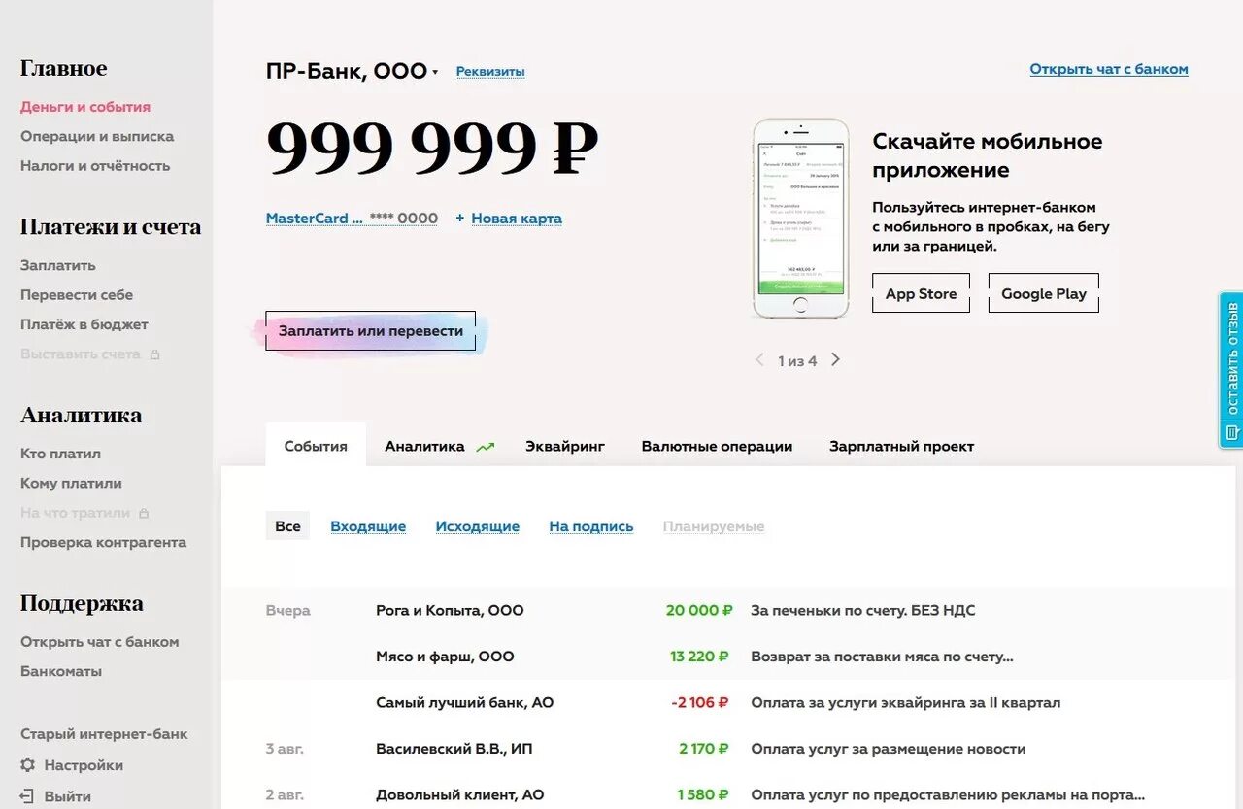Open the Настройки gear icon
The image size is (1243, 809).
[27, 765]
